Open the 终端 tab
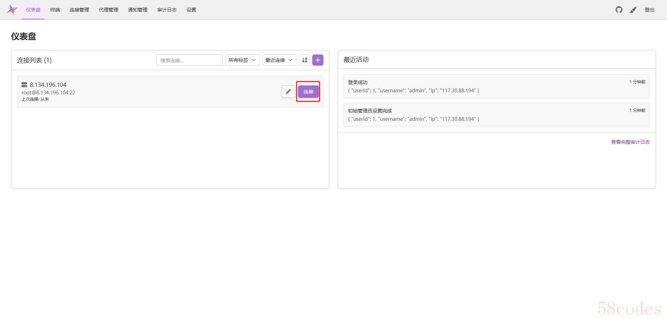This screenshot has width=667, height=319. pyautogui.click(x=55, y=10)
